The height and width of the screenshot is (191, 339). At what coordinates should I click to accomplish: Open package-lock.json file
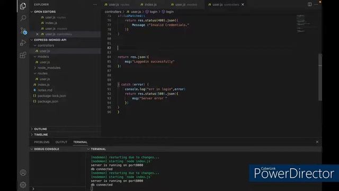pos(65,95)
